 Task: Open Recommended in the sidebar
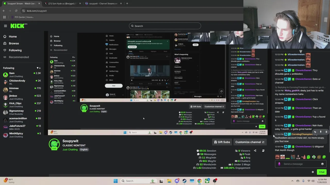(16, 57)
